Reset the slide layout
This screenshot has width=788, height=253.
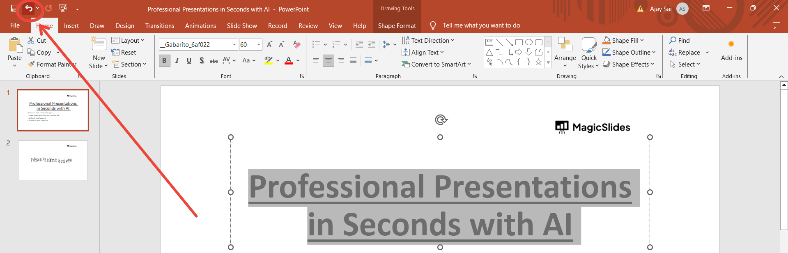coord(124,52)
